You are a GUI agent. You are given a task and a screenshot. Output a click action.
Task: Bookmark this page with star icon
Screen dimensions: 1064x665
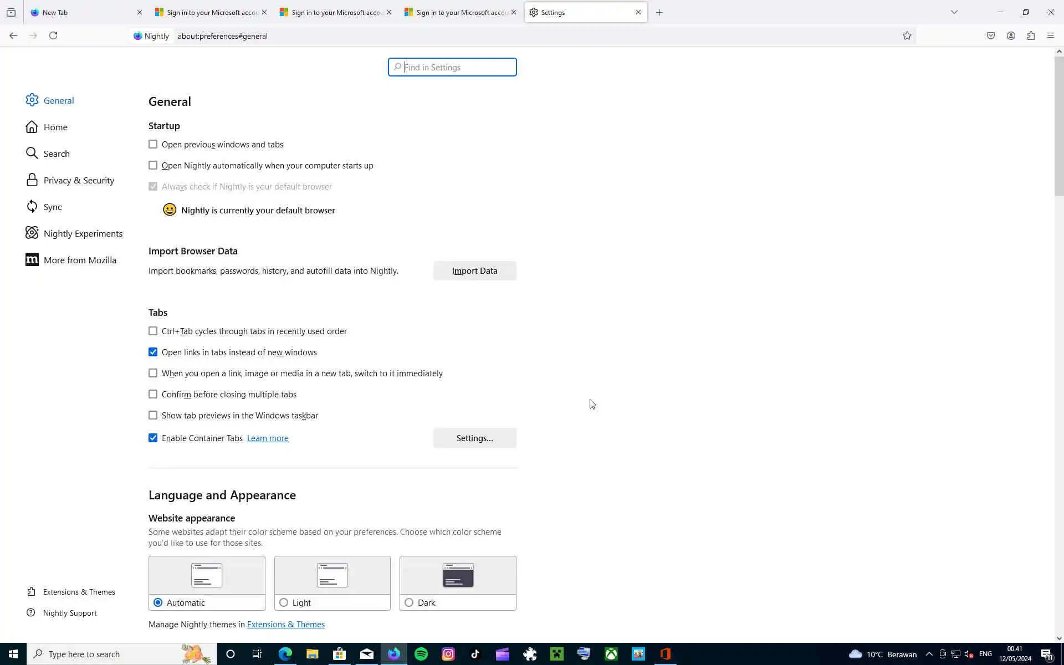pyautogui.click(x=907, y=36)
